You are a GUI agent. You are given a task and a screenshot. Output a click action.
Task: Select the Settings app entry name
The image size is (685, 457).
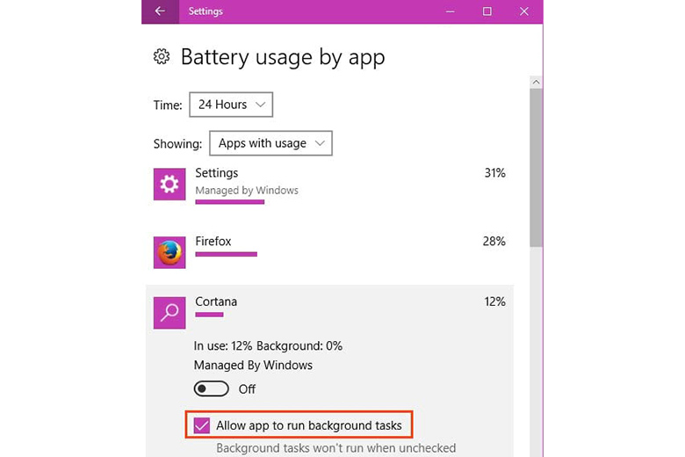coord(217,173)
